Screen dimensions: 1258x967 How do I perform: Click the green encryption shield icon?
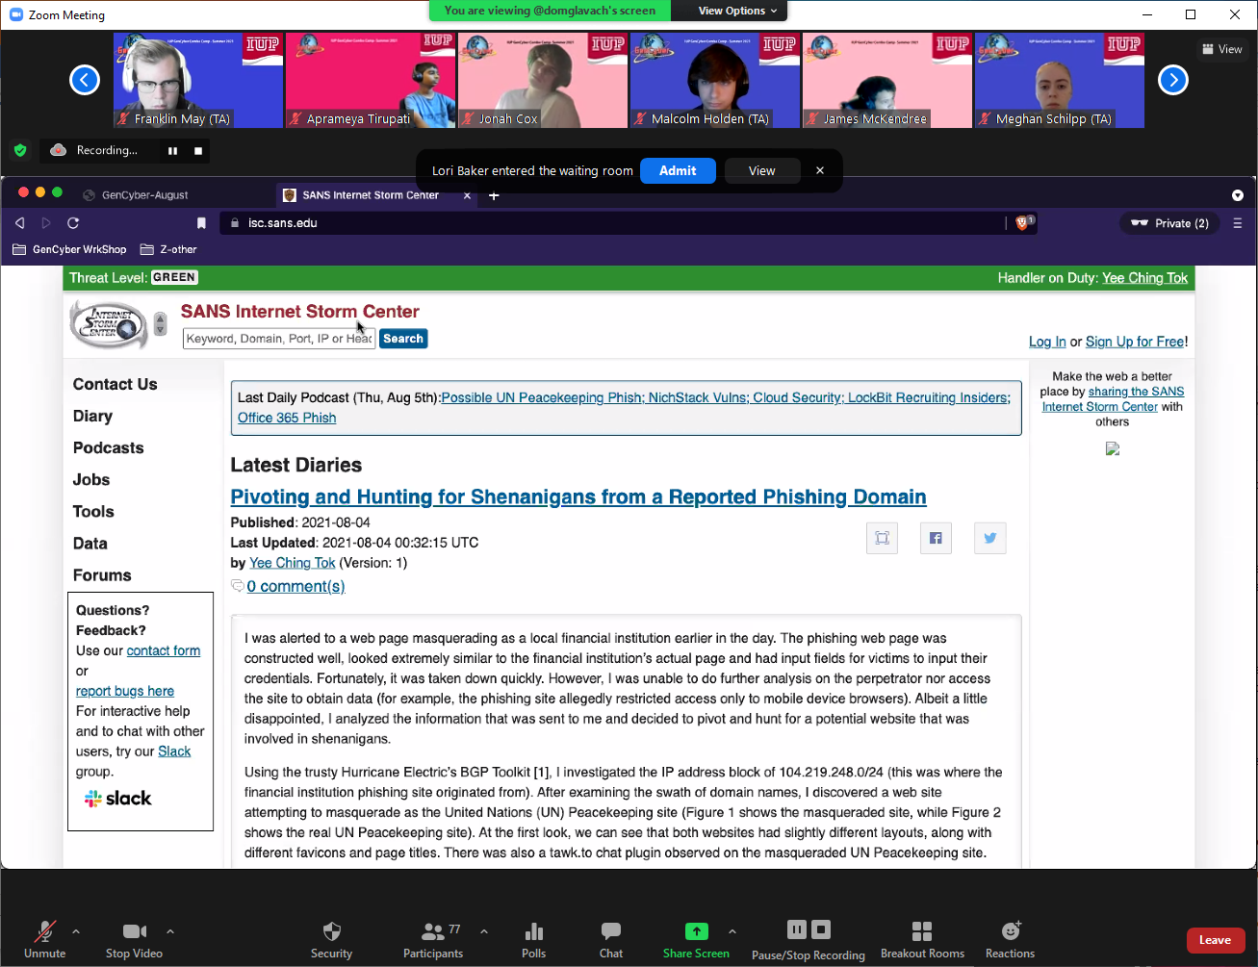tap(20, 150)
